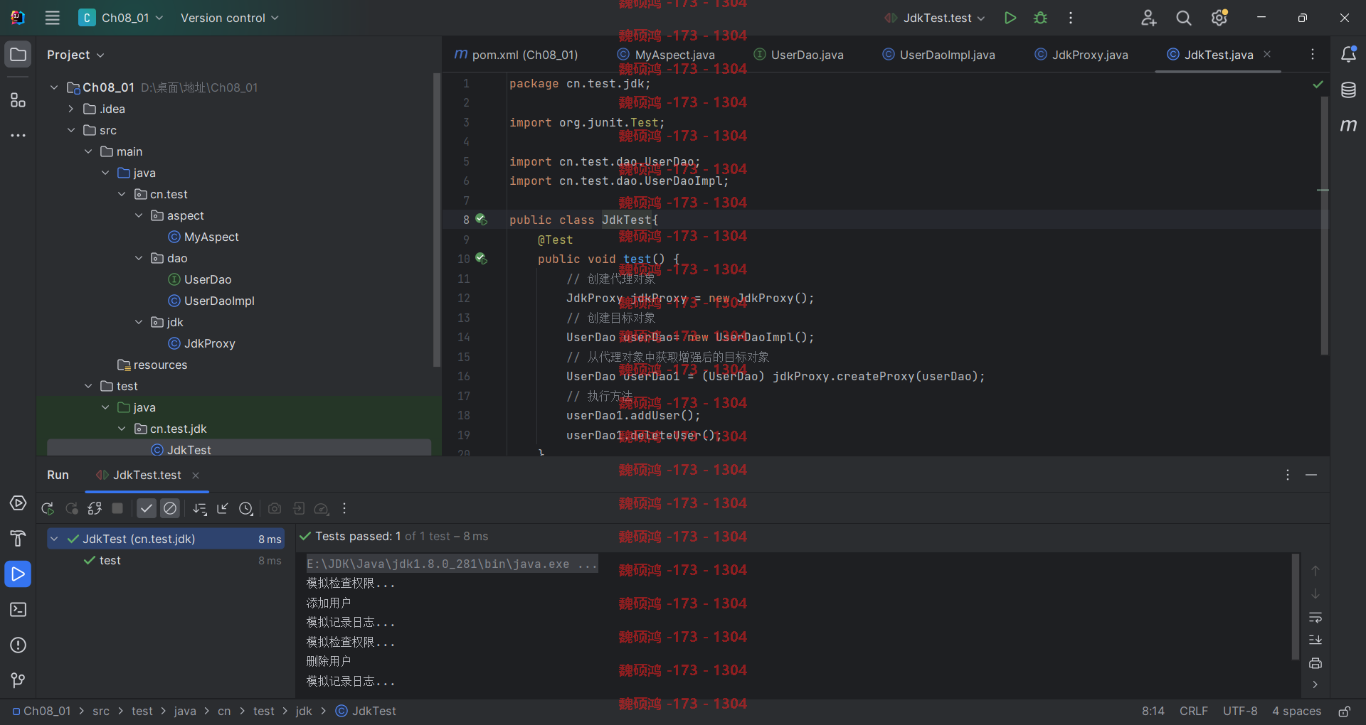This screenshot has height=725, width=1366.
Task: Open the Project tool window icon
Action: coord(18,55)
